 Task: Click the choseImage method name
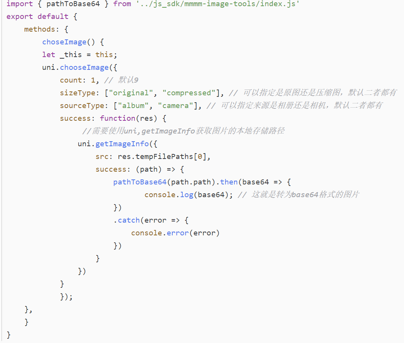coord(64,42)
